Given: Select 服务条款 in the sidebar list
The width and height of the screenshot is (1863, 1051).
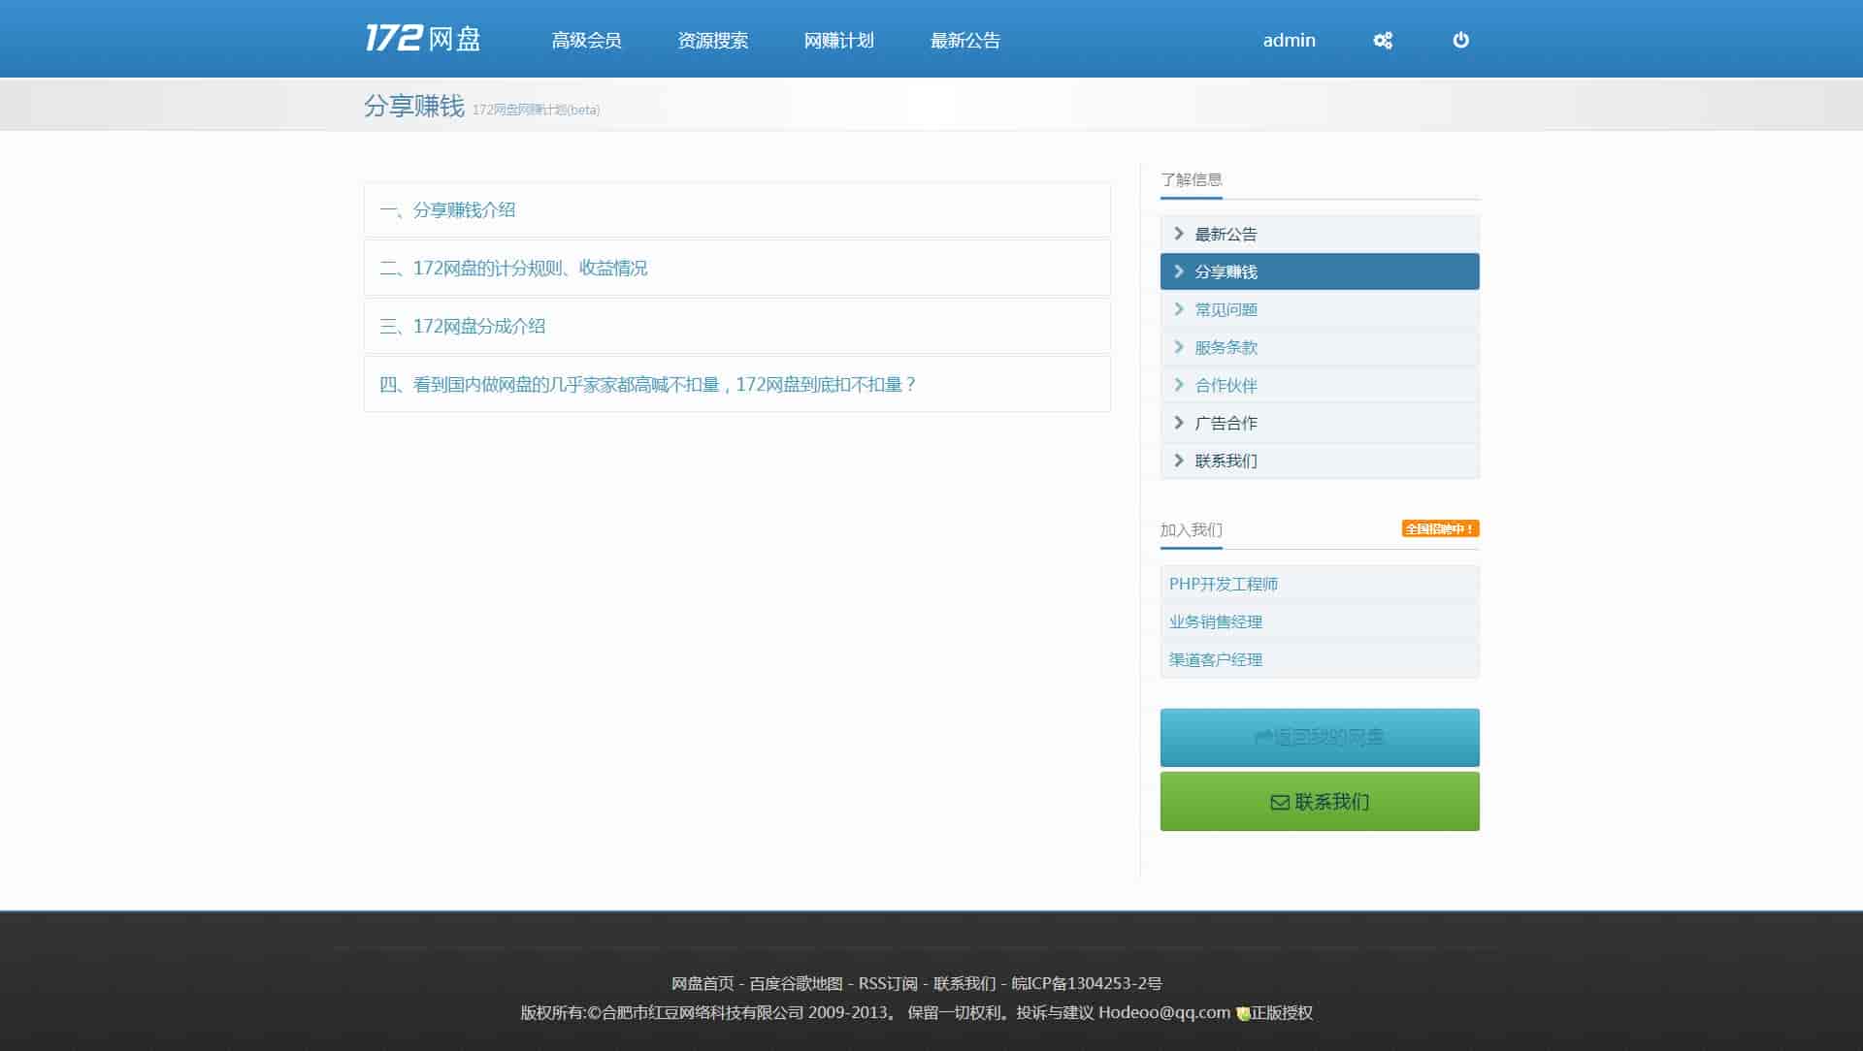Looking at the screenshot, I should pyautogui.click(x=1226, y=347).
